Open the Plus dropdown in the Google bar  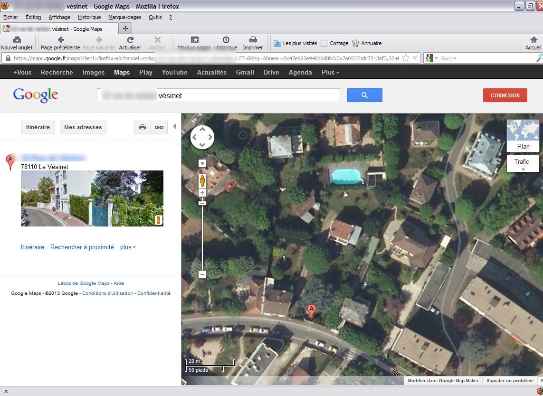click(x=330, y=72)
